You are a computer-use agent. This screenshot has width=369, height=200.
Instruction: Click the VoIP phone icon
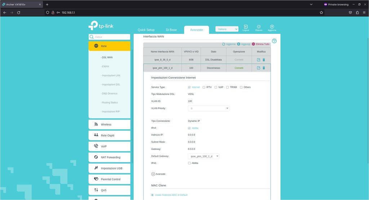coord(96,146)
